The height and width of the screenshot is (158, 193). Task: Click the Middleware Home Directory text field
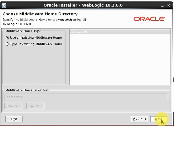point(86,97)
